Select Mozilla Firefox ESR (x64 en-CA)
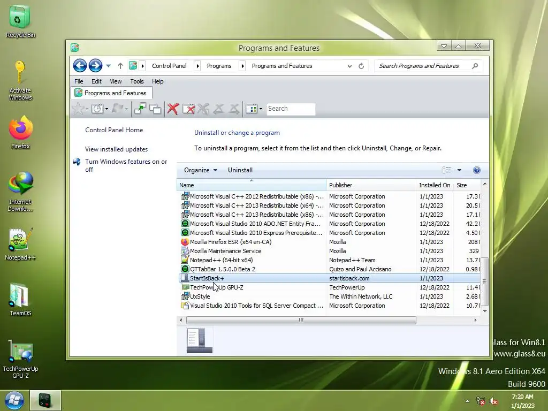The height and width of the screenshot is (411, 548). point(330,242)
